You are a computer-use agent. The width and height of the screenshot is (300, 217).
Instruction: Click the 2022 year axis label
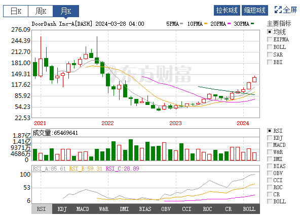[107, 123]
